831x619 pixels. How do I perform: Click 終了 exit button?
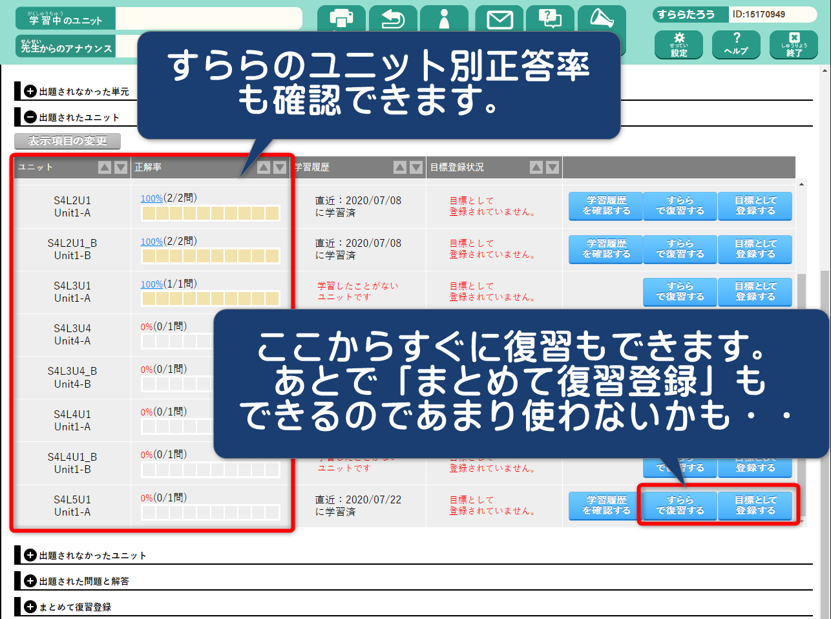click(794, 45)
